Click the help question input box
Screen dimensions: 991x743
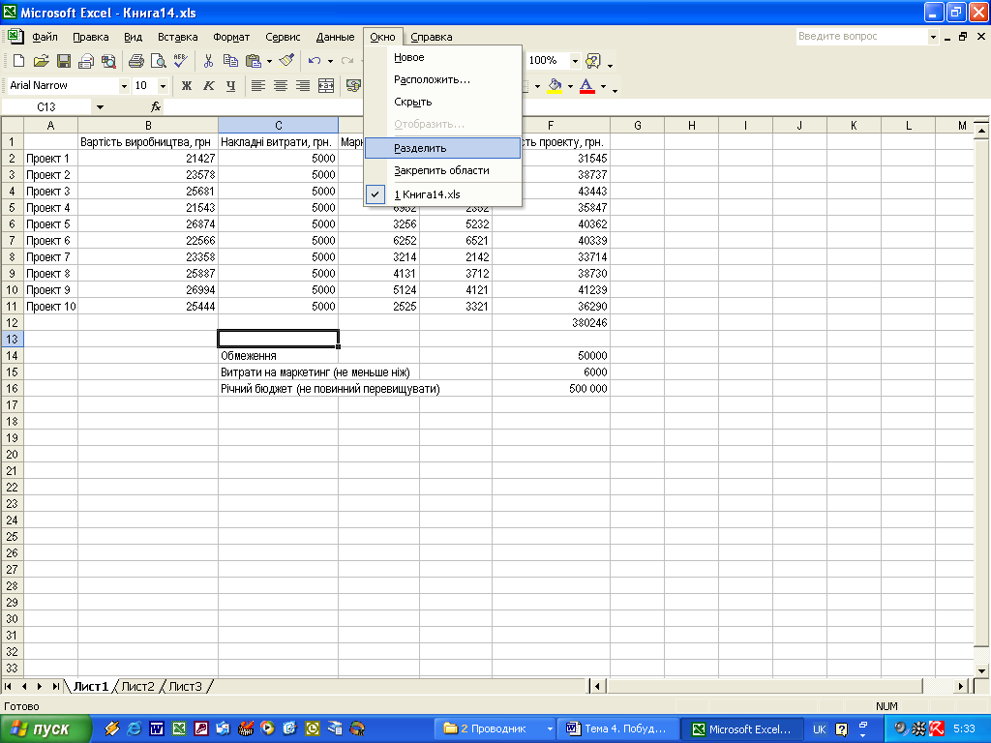click(x=861, y=37)
